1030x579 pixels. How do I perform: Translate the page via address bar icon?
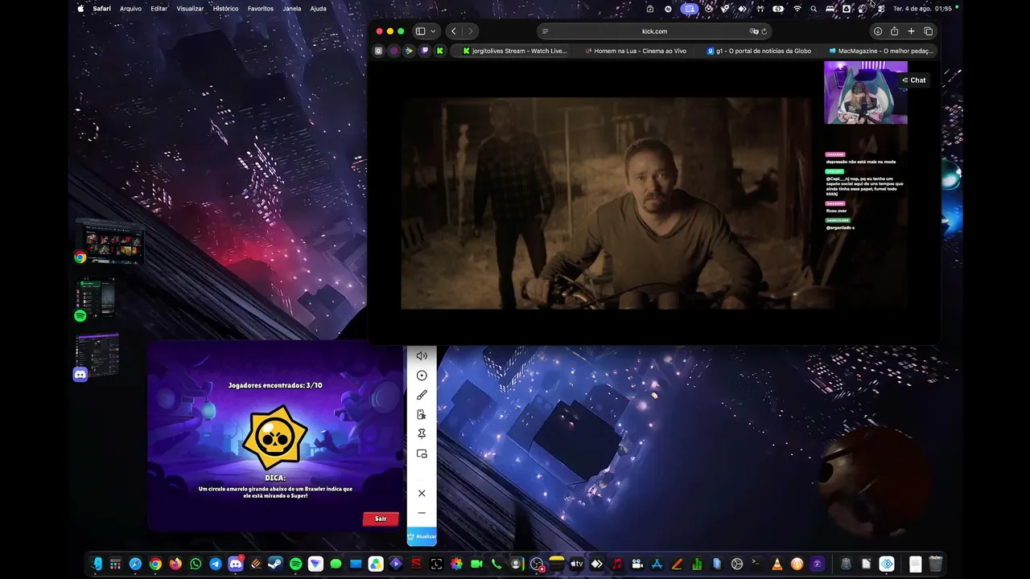pos(754,31)
